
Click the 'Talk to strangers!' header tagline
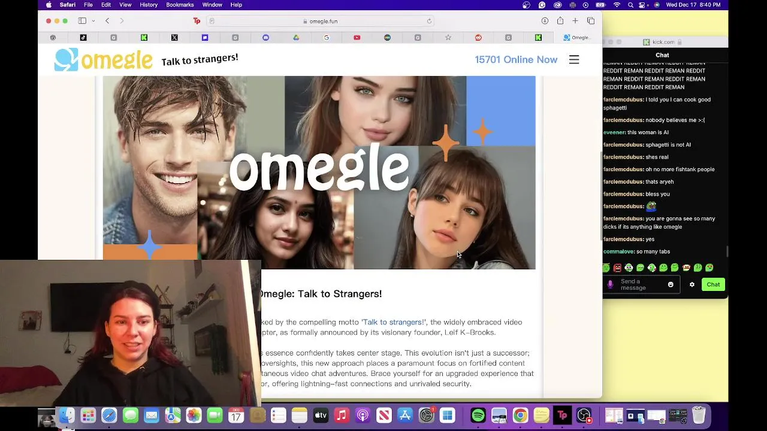point(200,60)
